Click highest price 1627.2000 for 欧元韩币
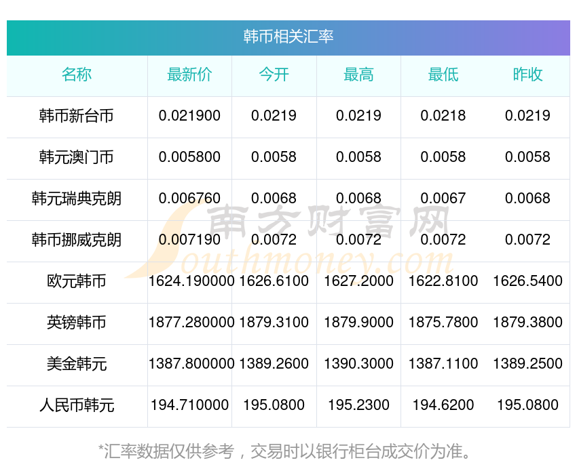577x473 pixels. pyautogui.click(x=359, y=281)
